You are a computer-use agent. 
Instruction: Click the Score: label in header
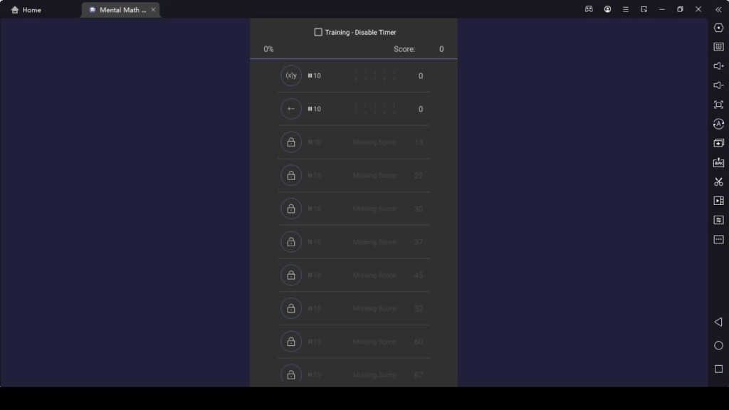tap(404, 49)
